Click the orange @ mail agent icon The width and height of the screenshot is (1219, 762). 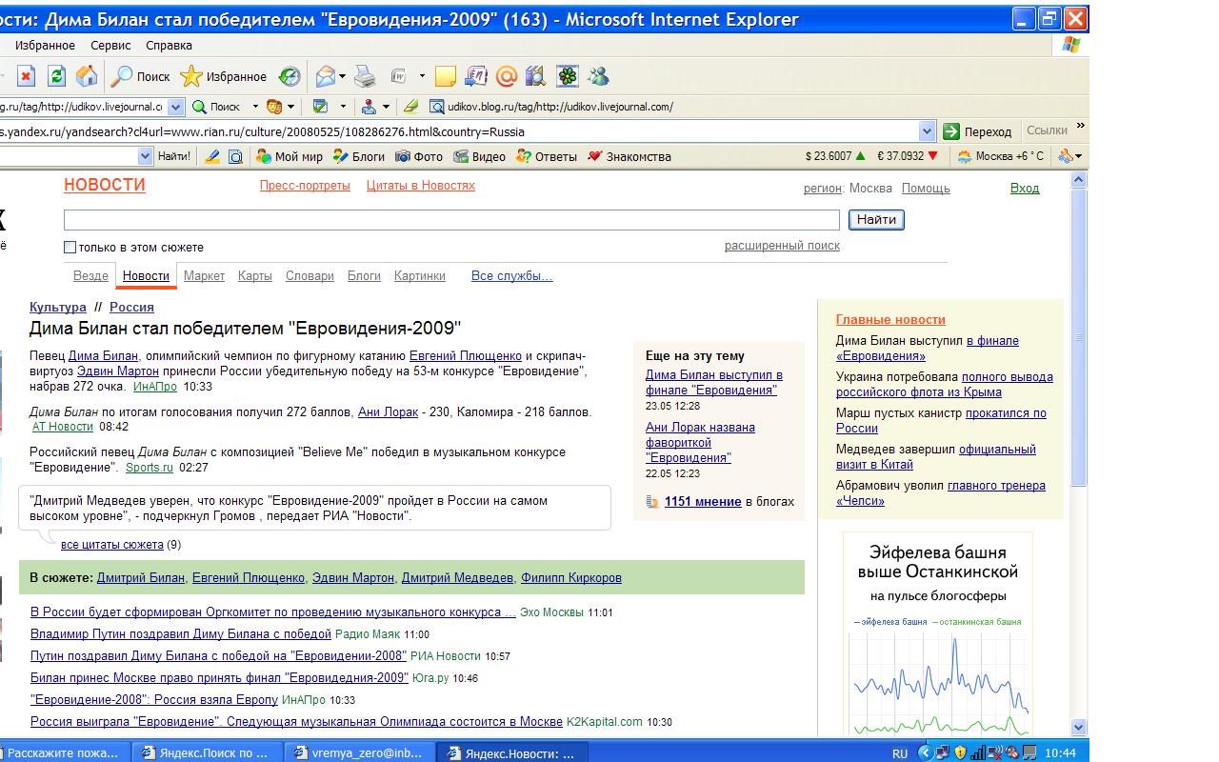(x=507, y=76)
